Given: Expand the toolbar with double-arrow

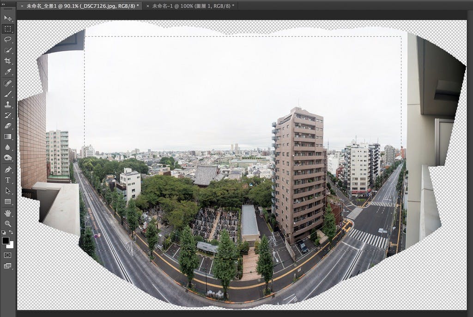Looking at the screenshot, I should tap(4, 4).
